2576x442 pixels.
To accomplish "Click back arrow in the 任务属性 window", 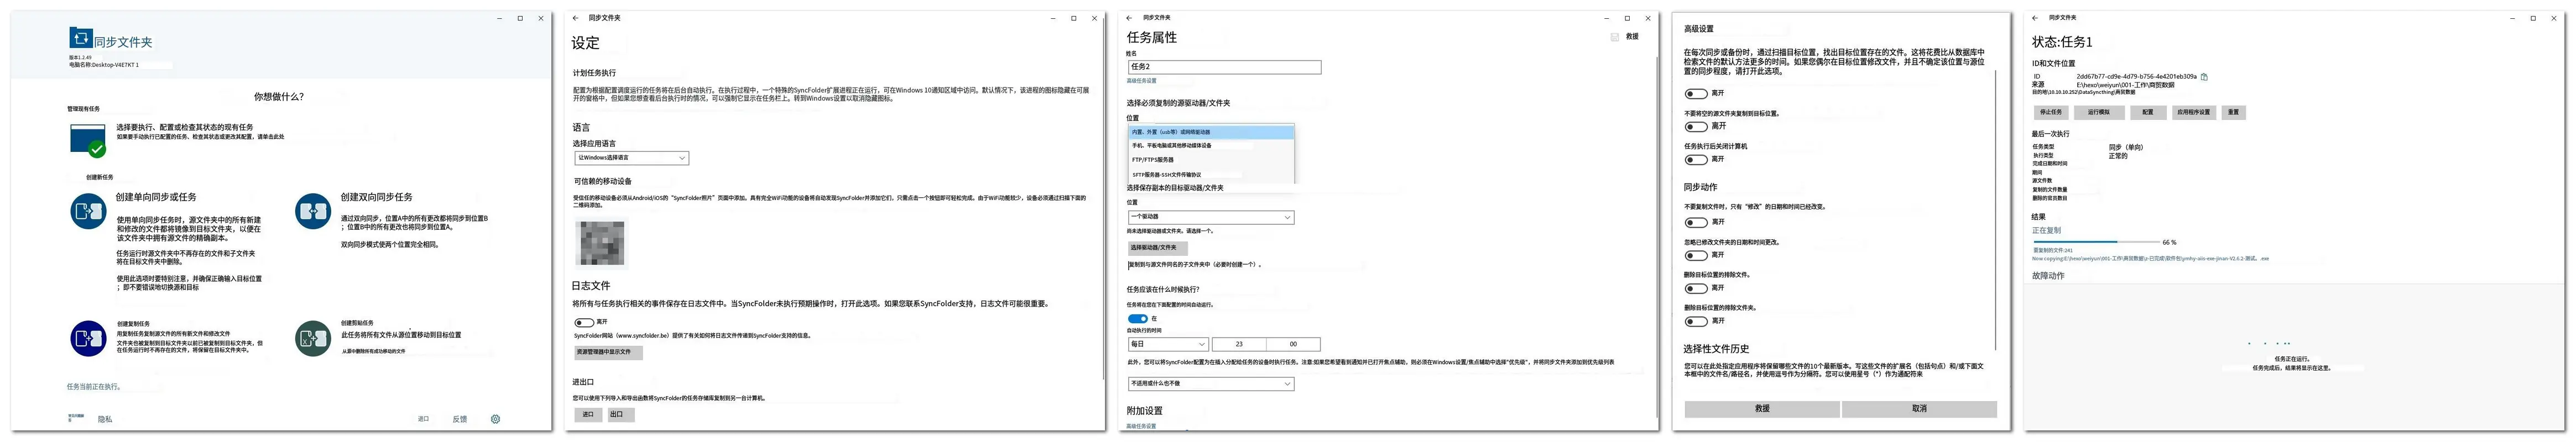I will click(1130, 18).
